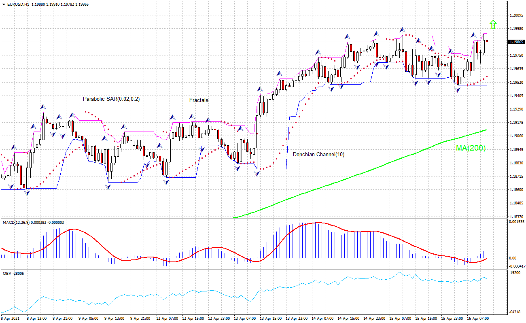The image size is (526, 323).
Task: Click the 16 Apr 07:00 time label
Action: pos(478,318)
